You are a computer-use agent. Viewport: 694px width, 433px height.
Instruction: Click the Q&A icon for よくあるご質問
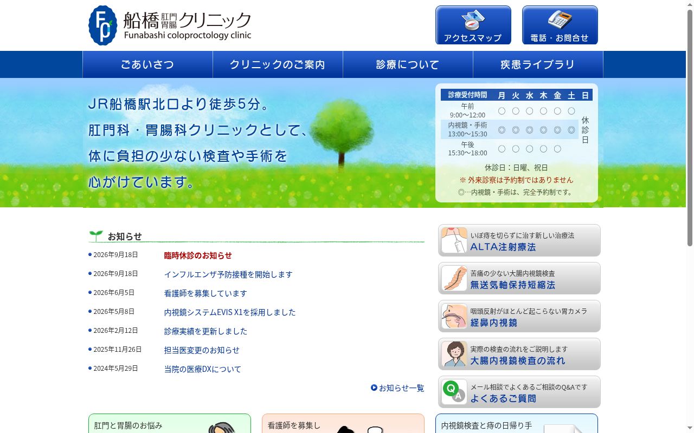pos(454,392)
